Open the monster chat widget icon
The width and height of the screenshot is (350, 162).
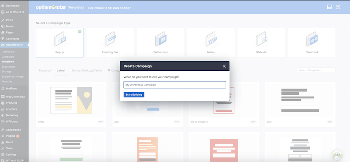(337, 155)
